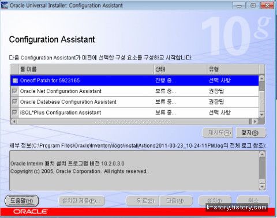
Task: Toggle Oracle Database Configuration Assistant checkbox
Action: (x=15, y=102)
